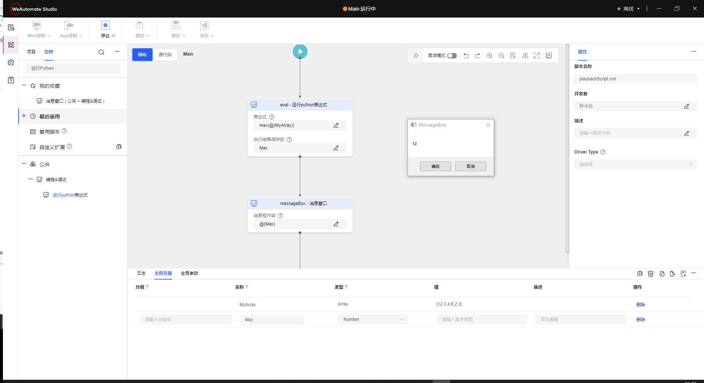Toggle 简洁模式 simple mode switch
This screenshot has height=383, width=704.
(452, 56)
